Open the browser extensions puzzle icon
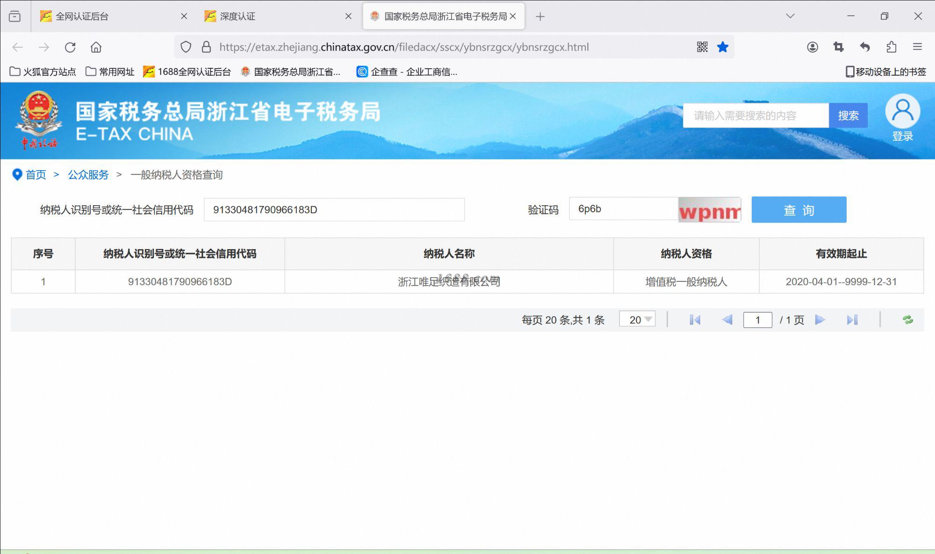The height and width of the screenshot is (554, 935). pyautogui.click(x=891, y=47)
